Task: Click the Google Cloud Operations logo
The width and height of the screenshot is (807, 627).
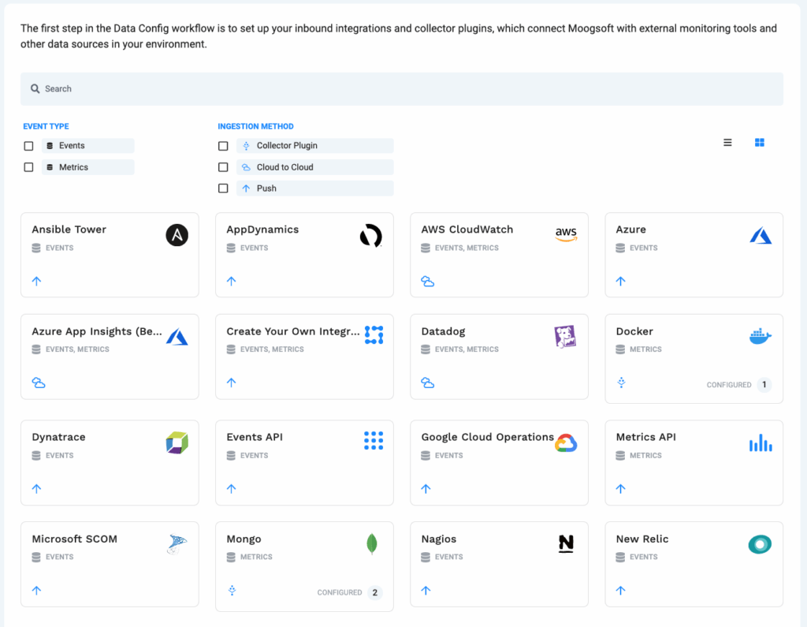Action: [566, 443]
